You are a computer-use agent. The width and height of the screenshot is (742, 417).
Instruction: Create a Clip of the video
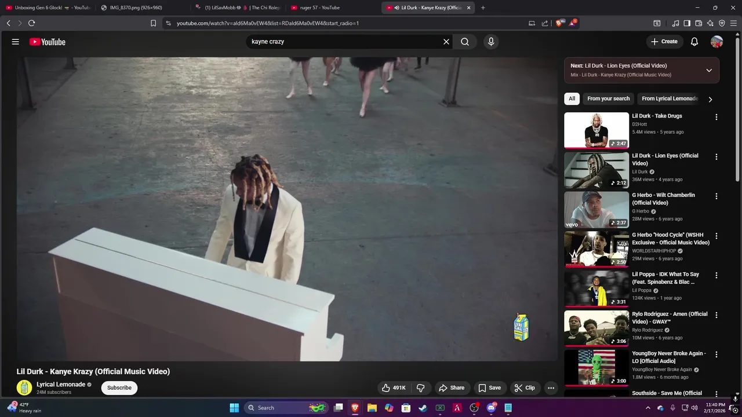click(525, 388)
